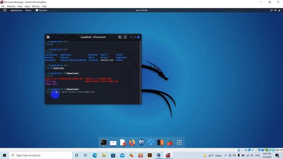Click the typed tar command line

click(72, 92)
